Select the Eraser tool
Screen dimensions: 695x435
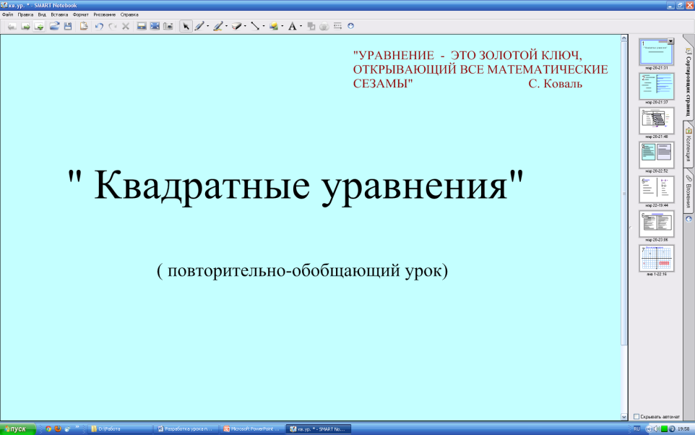click(x=236, y=26)
